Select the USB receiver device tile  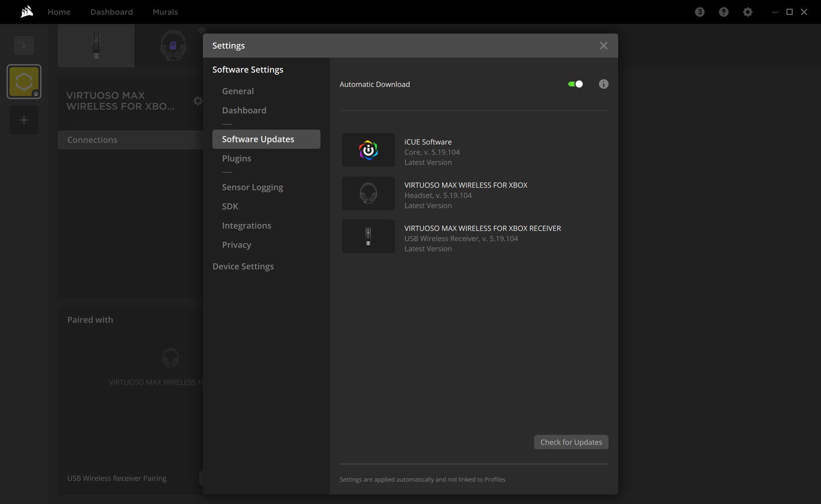pos(96,46)
